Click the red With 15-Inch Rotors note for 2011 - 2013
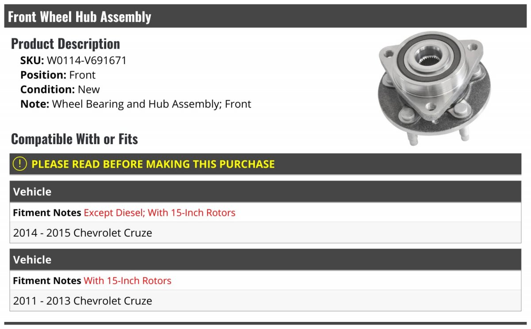This screenshot has width=531, height=329. click(127, 281)
